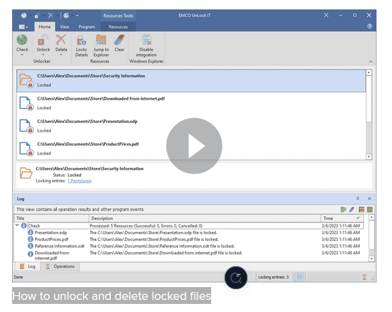
Task: Click the hourglass icon in status bar
Action: (x=364, y=277)
